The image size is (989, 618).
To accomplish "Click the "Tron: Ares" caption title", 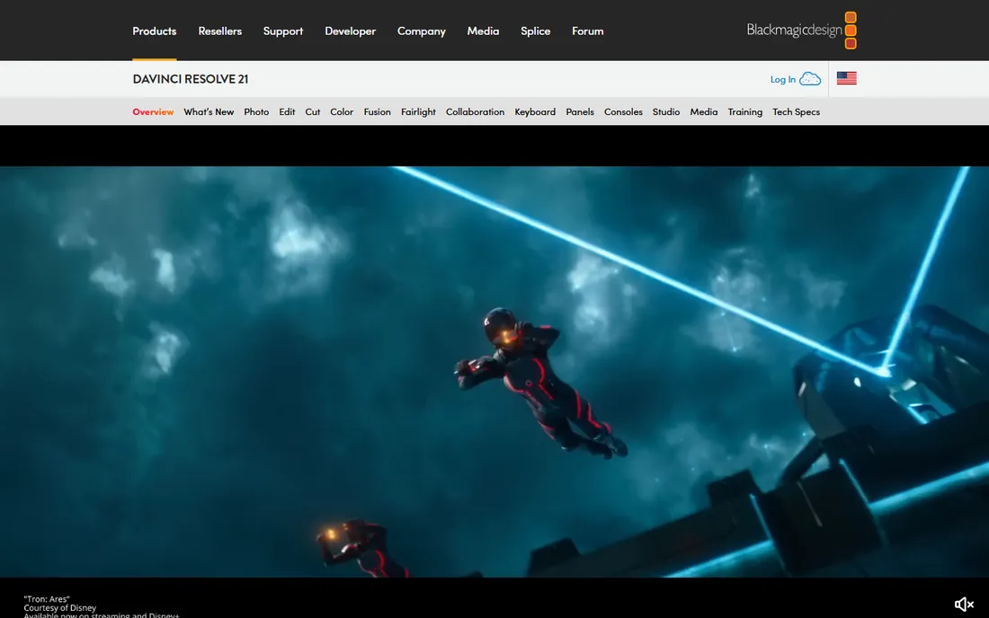I will [47, 599].
